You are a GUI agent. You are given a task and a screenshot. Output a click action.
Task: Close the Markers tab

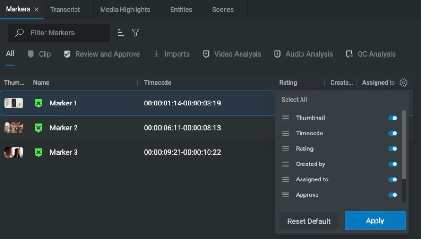point(36,9)
